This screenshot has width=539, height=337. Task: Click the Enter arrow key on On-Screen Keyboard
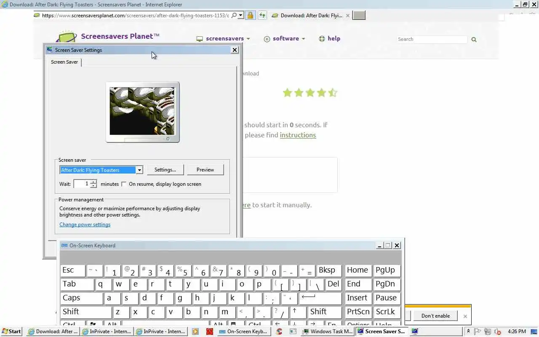point(320,298)
